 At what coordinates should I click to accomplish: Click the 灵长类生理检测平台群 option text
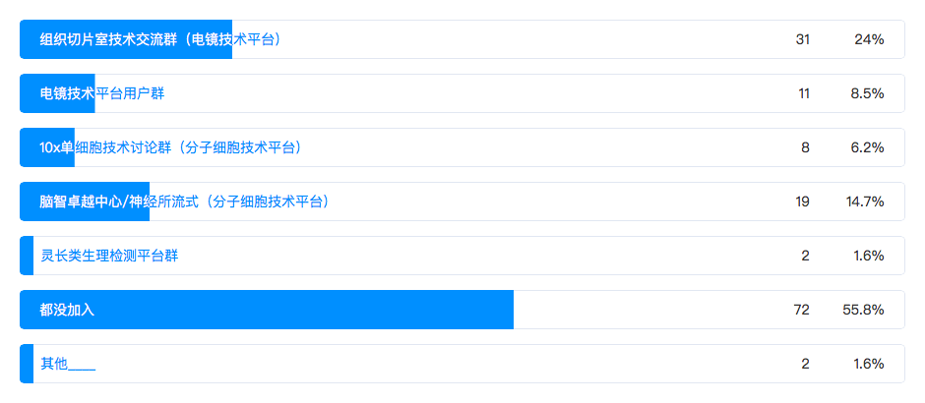(109, 256)
